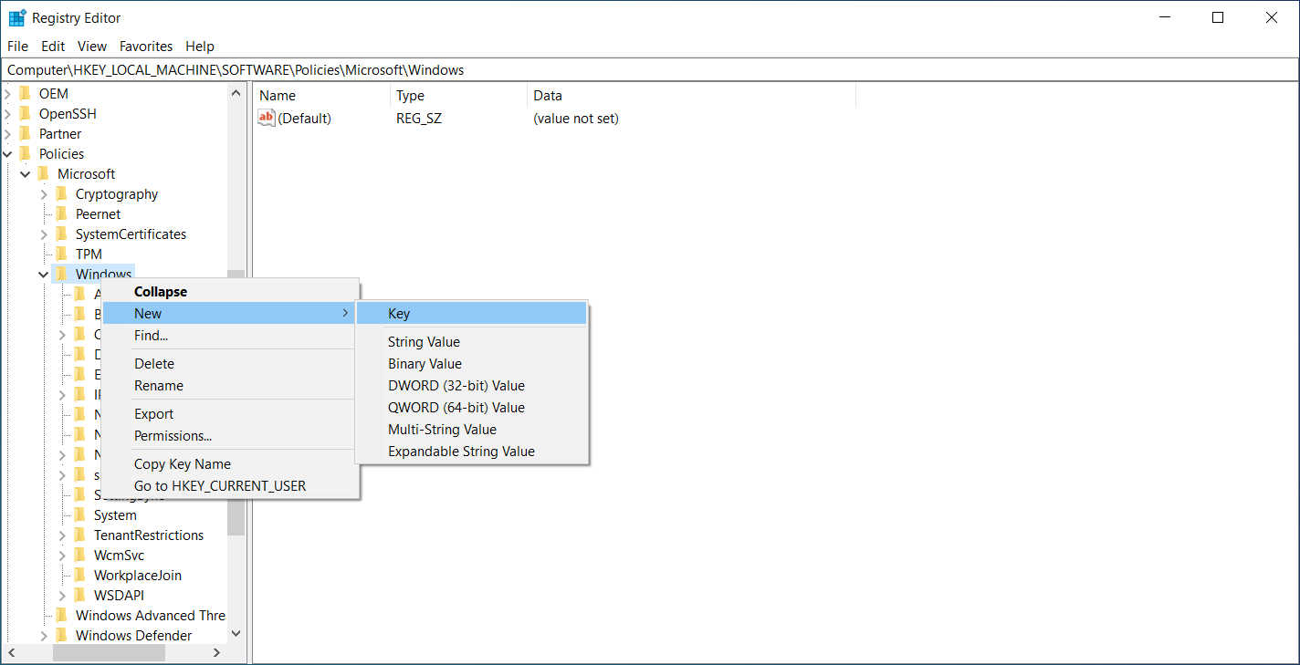Click the Peernet folder icon

62,213
